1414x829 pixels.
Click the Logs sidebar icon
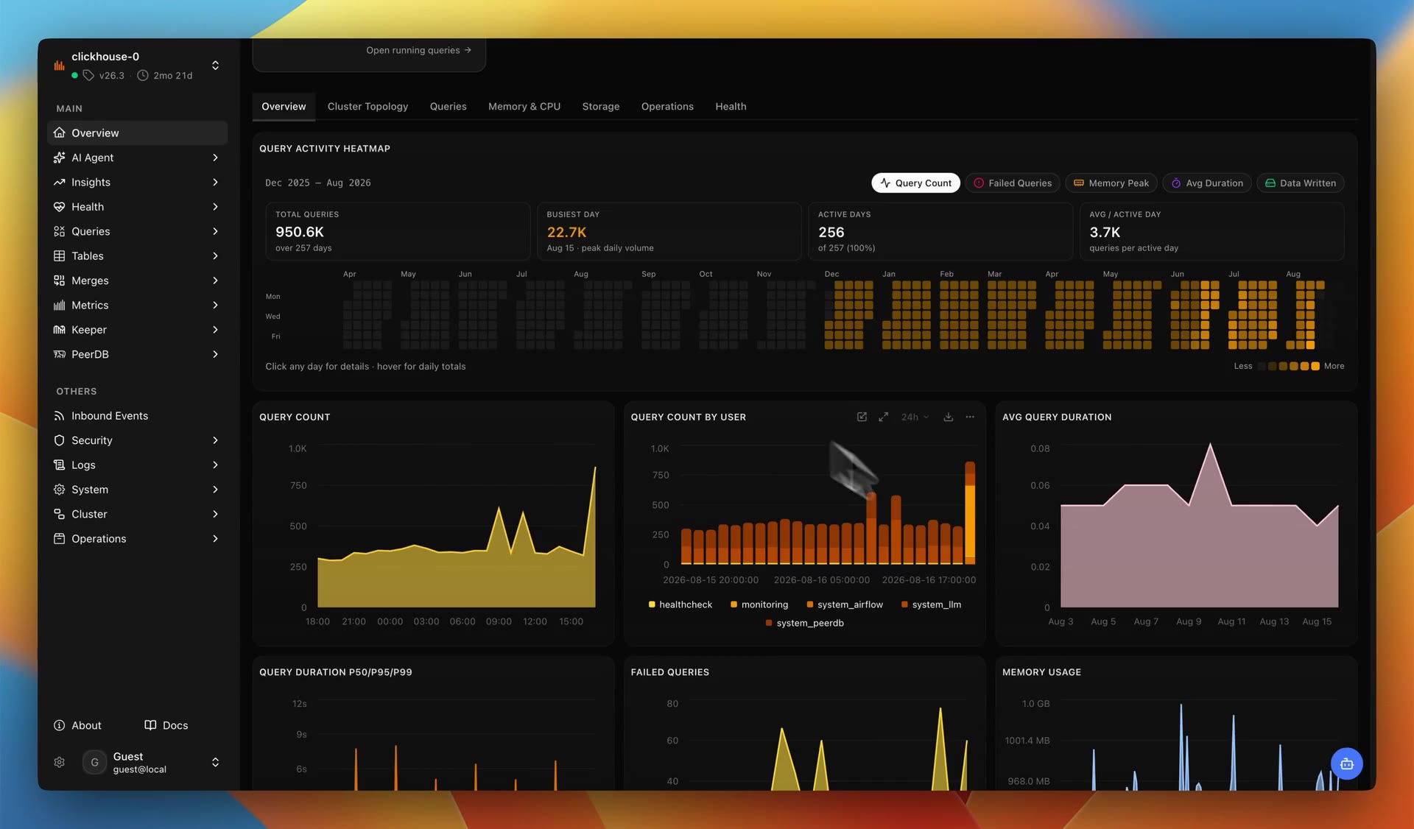pyautogui.click(x=59, y=465)
